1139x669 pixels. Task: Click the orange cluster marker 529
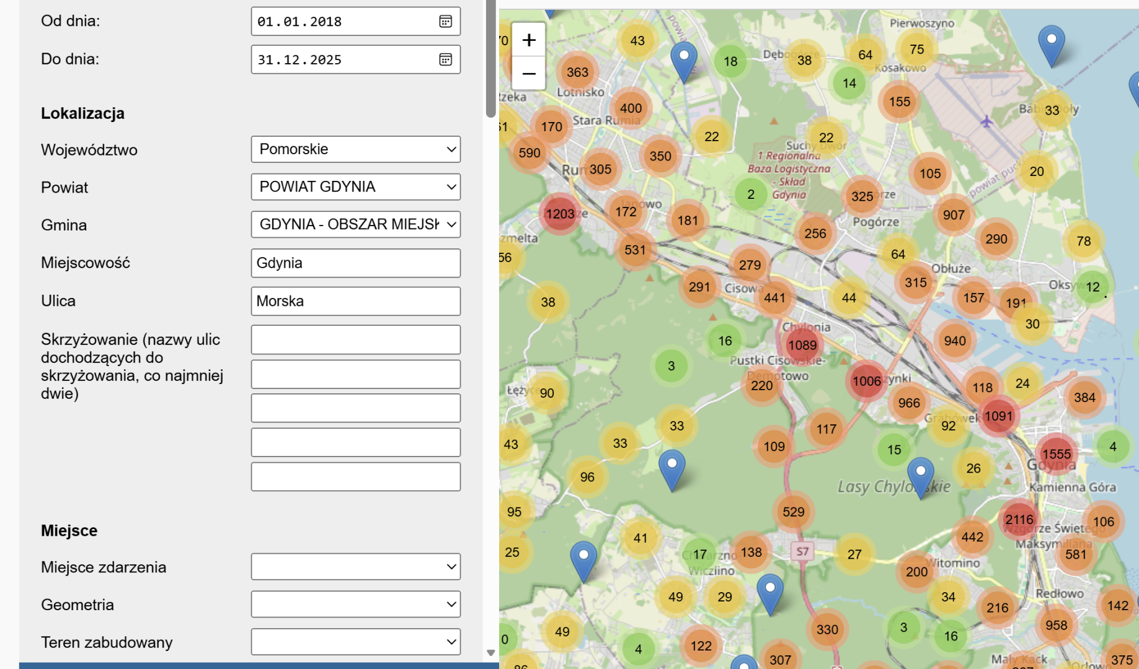click(x=793, y=512)
